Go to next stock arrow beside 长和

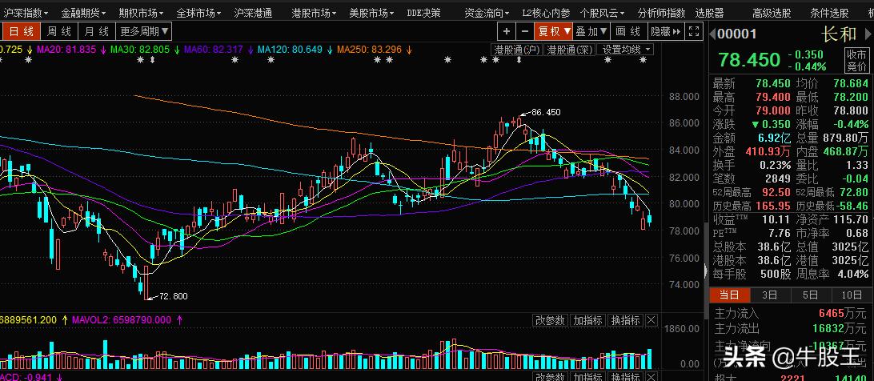[866, 34]
